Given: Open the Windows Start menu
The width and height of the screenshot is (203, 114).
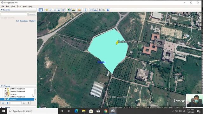Looking at the screenshot, I should (3, 111).
